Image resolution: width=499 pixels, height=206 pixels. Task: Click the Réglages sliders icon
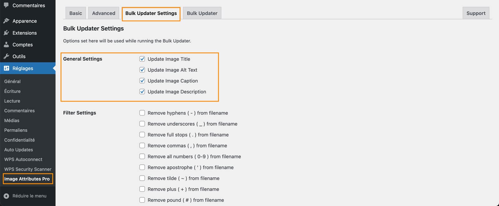coord(6,68)
